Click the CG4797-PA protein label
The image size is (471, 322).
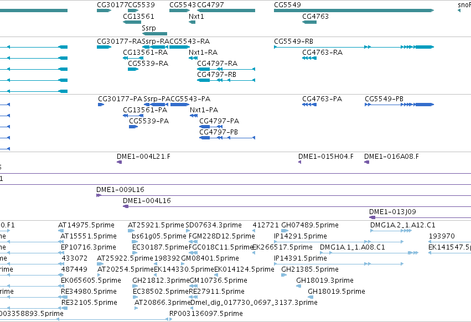click(x=219, y=121)
